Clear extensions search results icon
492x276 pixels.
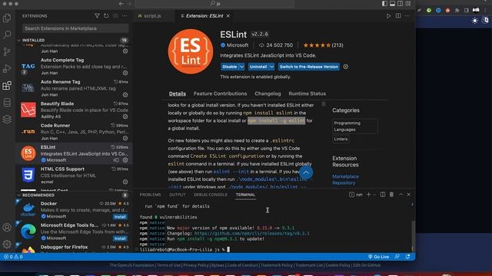(x=115, y=15)
